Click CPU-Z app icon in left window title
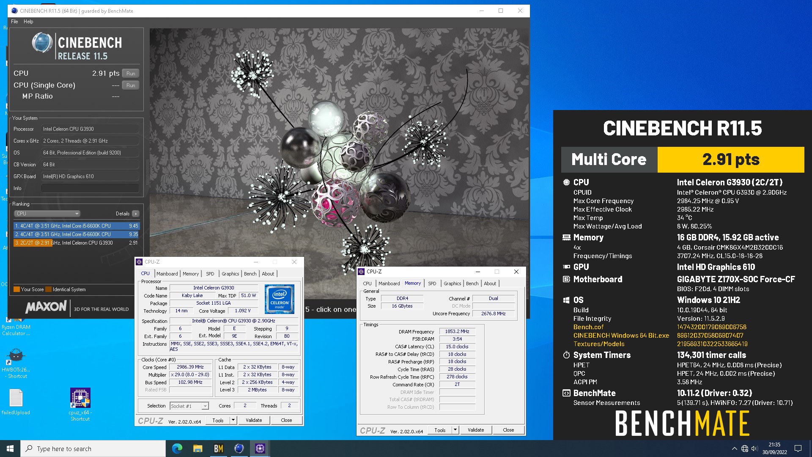The image size is (812, 457). click(x=139, y=262)
